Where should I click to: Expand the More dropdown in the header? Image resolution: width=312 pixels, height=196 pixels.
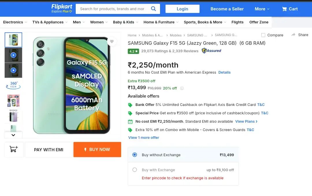point(262,9)
